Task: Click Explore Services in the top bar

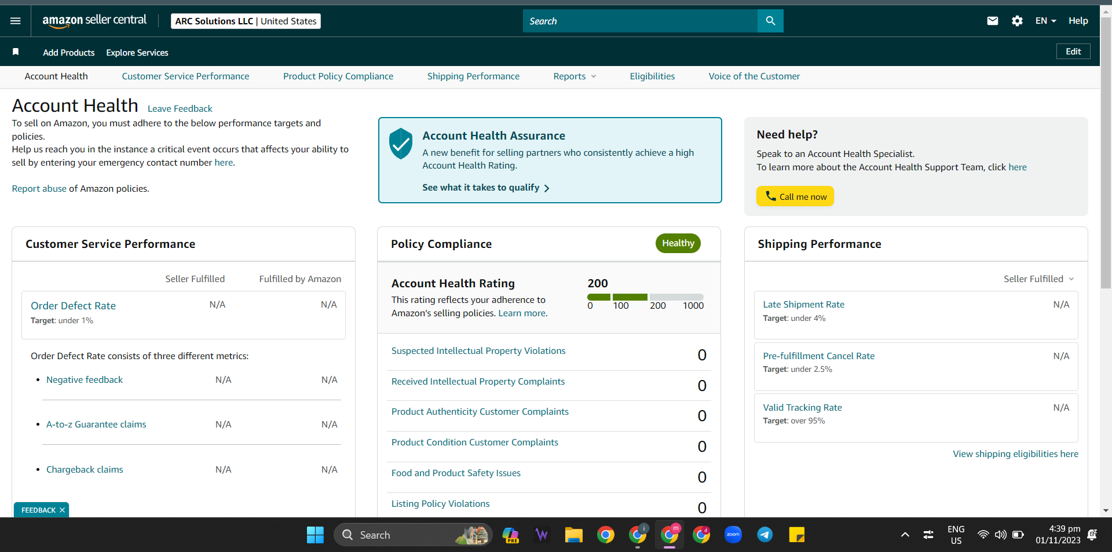Action: [x=137, y=53]
